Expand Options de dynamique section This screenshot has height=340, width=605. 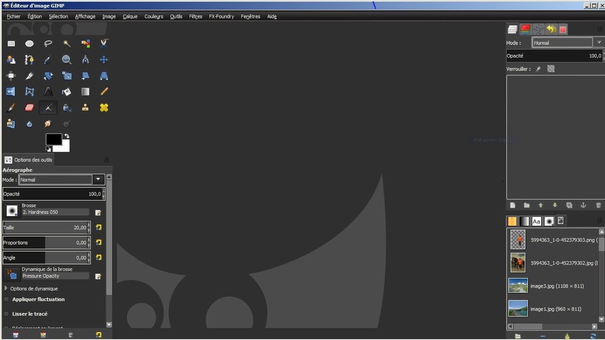coord(6,289)
